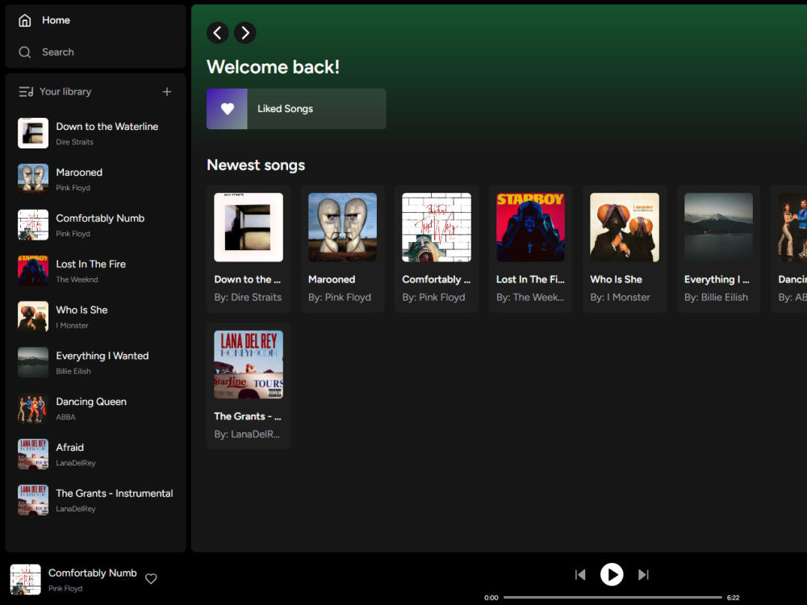Click now playing album art thumbnail
Viewport: 807px width, 605px height.
click(25, 579)
